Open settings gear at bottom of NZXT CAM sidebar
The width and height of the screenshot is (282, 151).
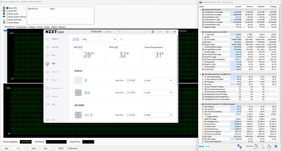click(x=47, y=120)
